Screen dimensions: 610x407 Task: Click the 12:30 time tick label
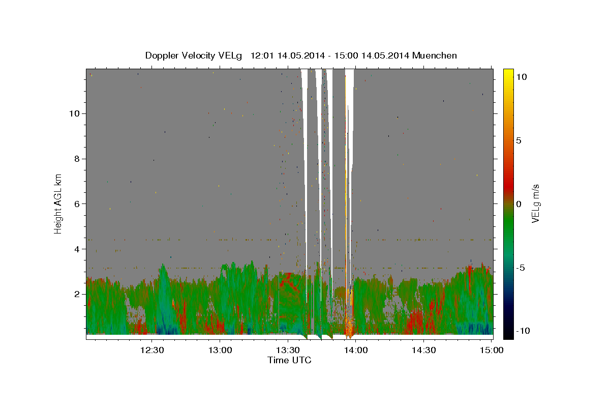(152, 350)
